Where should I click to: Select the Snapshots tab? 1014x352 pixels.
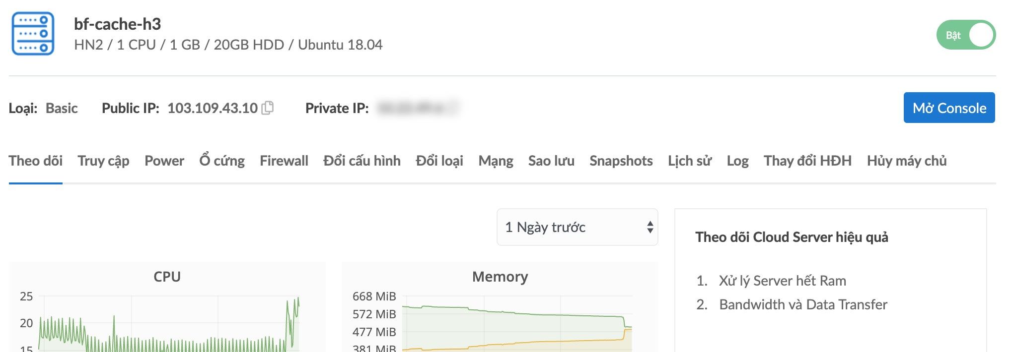tap(621, 161)
